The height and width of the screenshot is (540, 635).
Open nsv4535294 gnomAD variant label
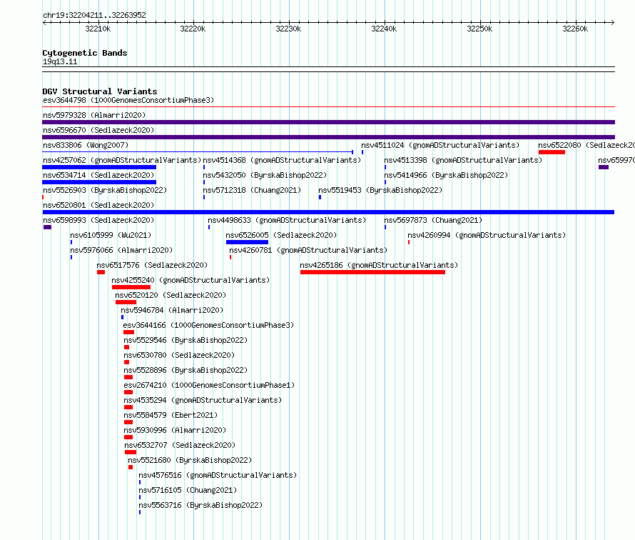203,400
